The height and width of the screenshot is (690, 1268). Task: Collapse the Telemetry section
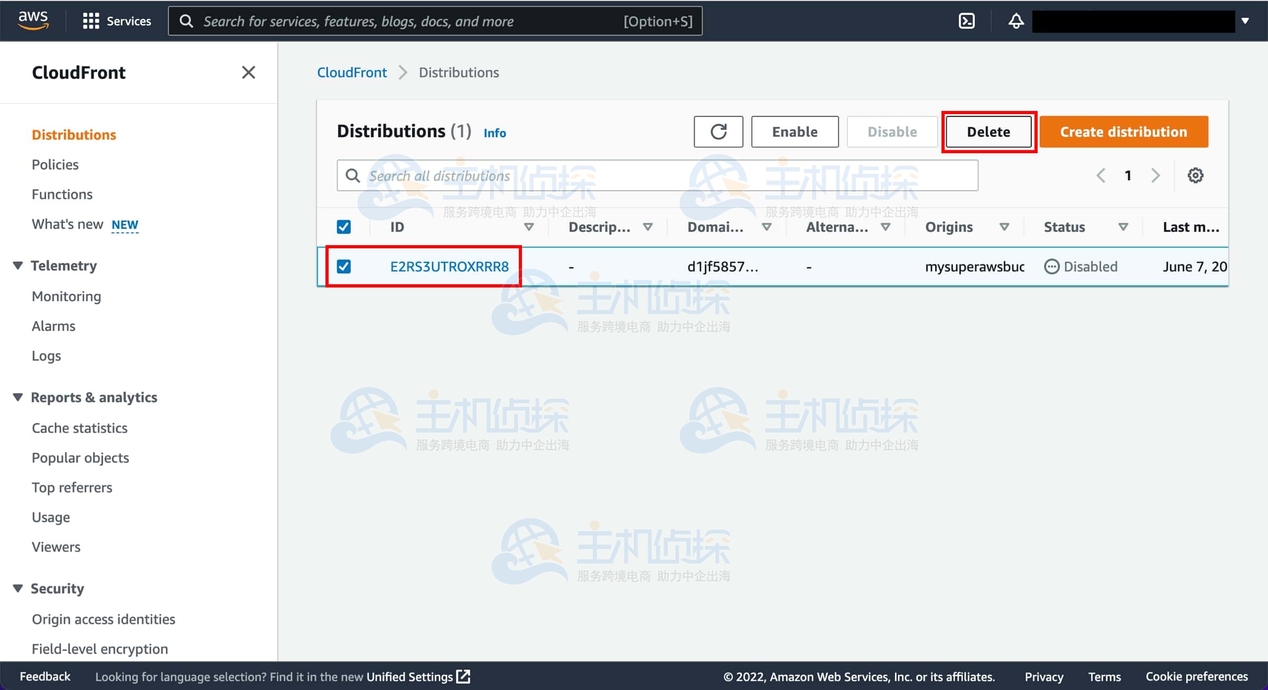pyautogui.click(x=18, y=265)
